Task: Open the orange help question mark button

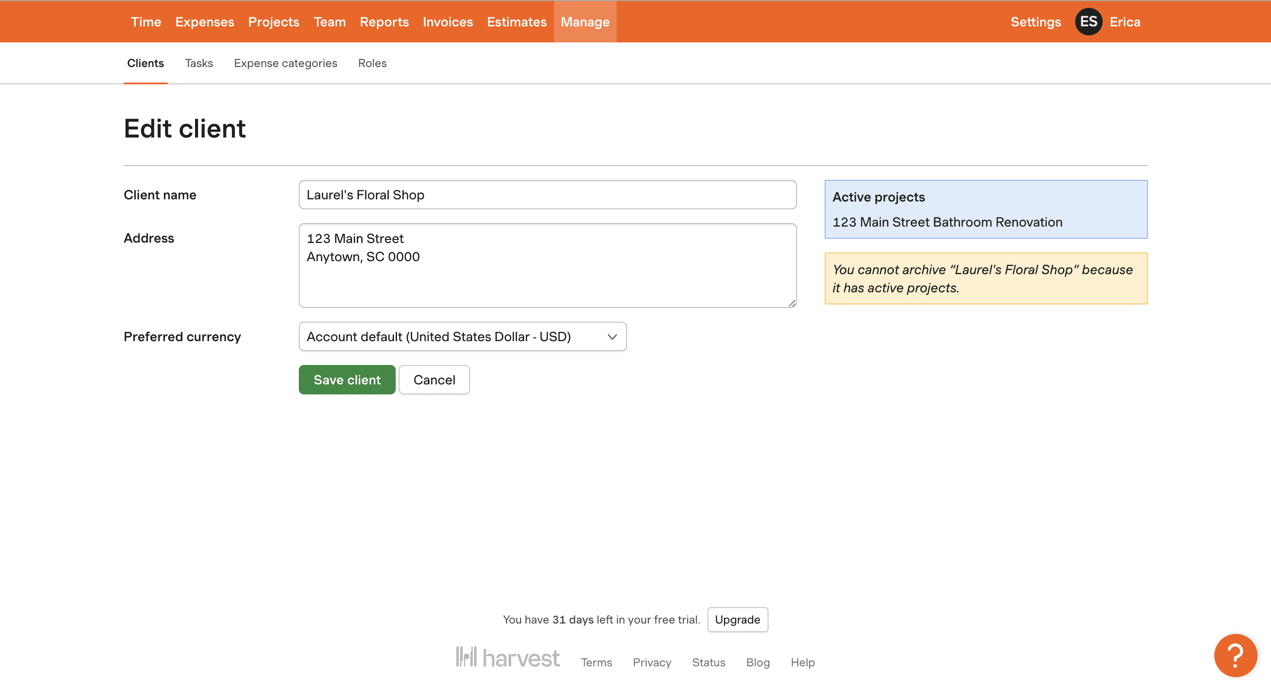Action: pos(1235,655)
